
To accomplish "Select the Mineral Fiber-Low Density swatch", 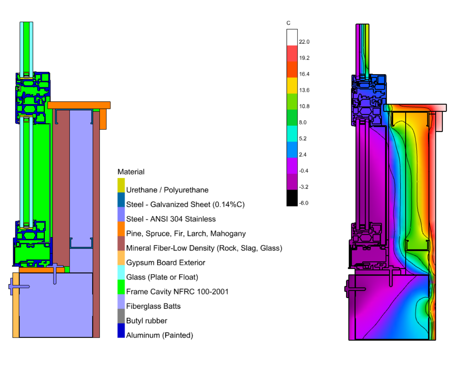I will tap(121, 244).
